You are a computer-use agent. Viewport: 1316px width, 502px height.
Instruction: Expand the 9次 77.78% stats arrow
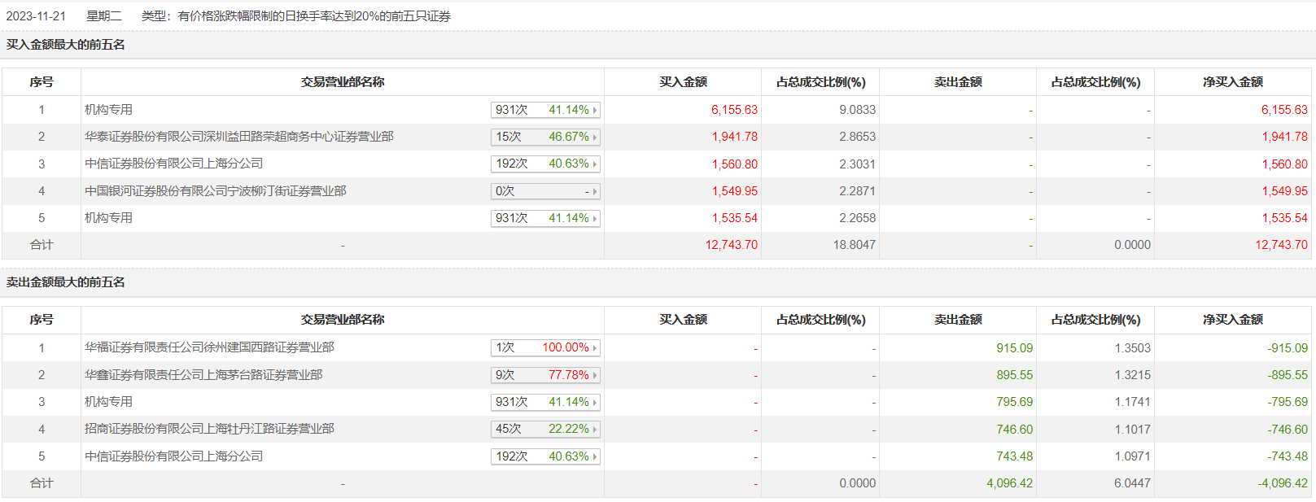(x=595, y=376)
